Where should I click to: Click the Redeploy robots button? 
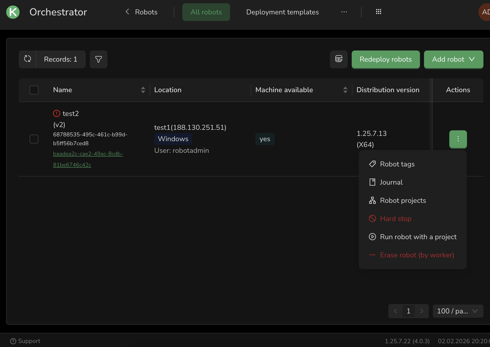coord(385,59)
